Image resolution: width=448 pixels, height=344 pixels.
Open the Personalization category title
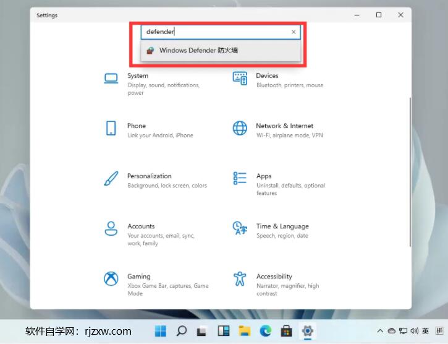click(150, 176)
